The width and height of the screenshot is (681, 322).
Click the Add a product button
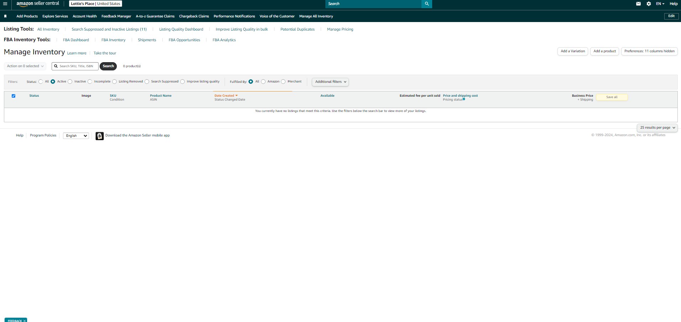(604, 51)
